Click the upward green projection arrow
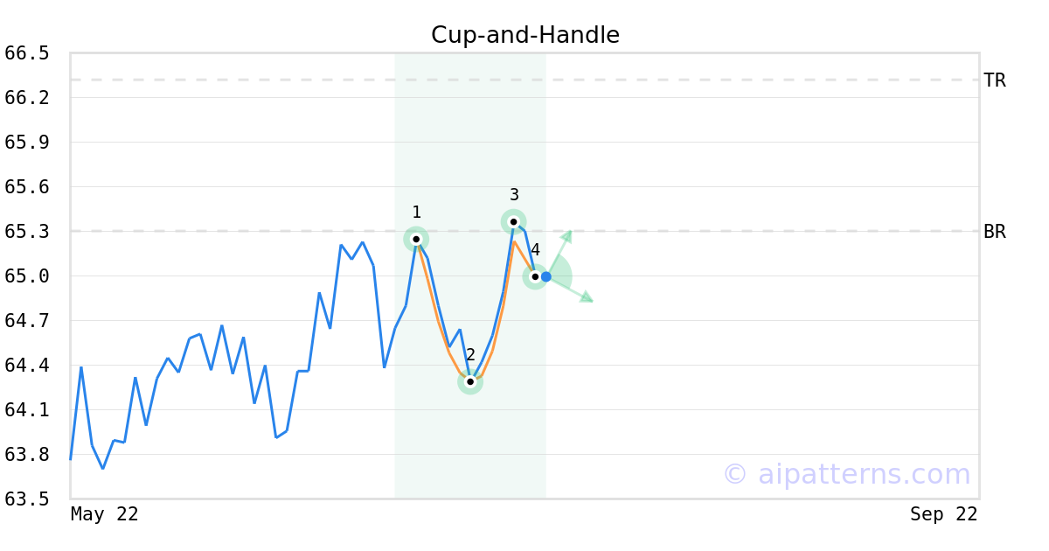 pos(560,251)
